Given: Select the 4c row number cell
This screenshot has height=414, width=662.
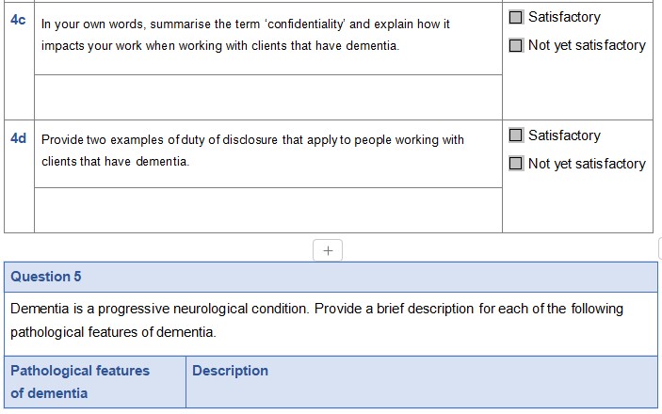Looking at the screenshot, I should click(x=19, y=21).
